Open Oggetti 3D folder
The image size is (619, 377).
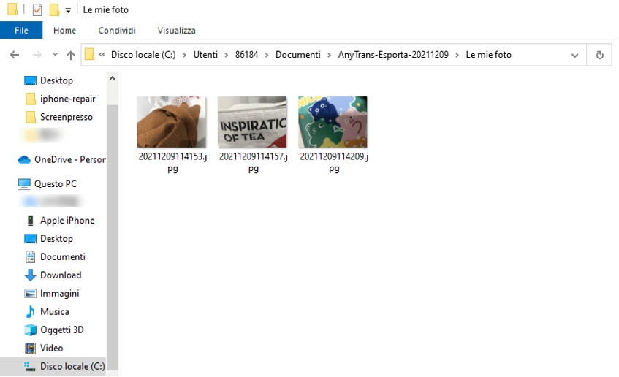pyautogui.click(x=61, y=330)
